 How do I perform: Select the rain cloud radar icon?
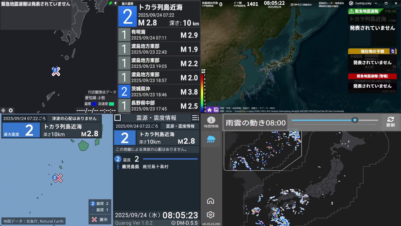[x=211, y=139]
